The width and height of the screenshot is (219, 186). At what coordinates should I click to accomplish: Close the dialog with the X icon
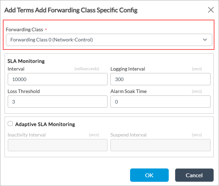tap(211, 10)
